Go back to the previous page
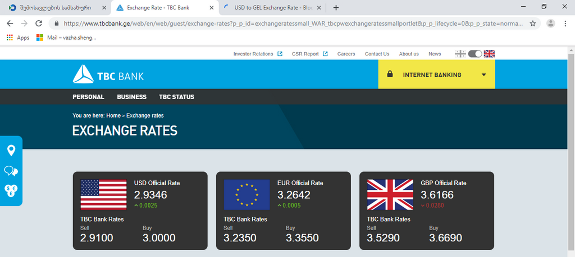 point(10,24)
